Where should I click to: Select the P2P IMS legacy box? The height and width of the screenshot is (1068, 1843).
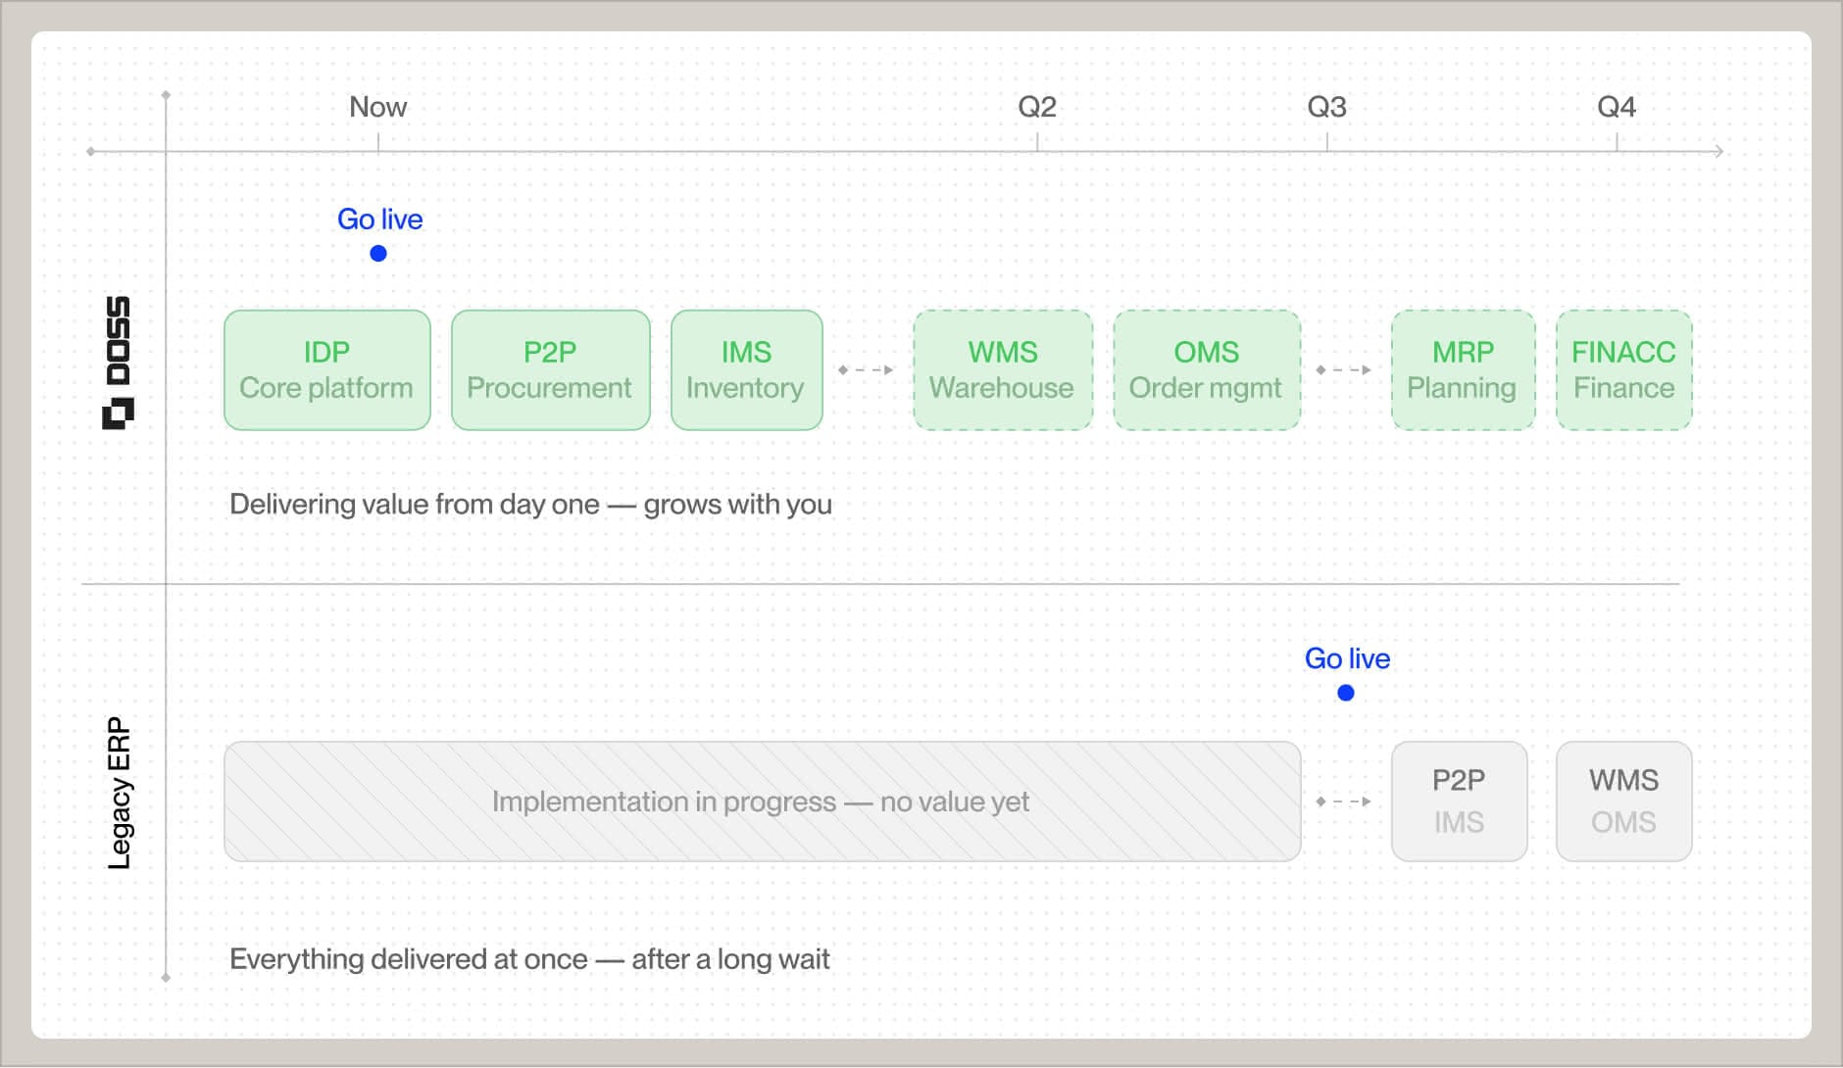tap(1460, 801)
